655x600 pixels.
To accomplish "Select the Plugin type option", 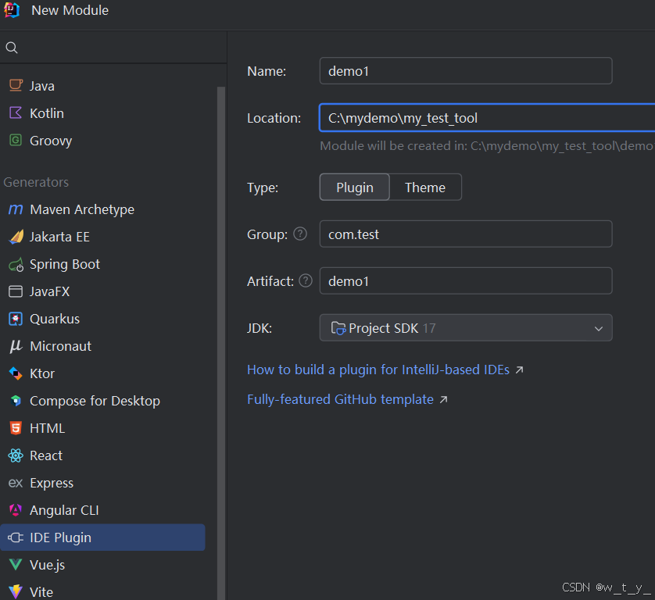I will [x=355, y=187].
